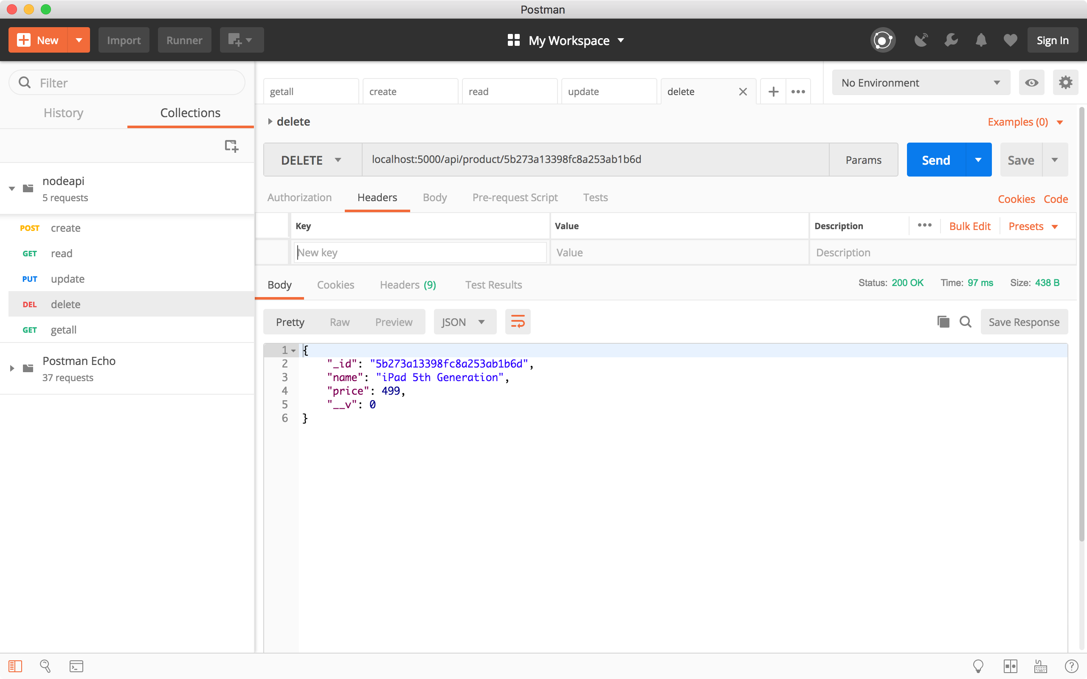Toggle the sidebar from the status bar
The height and width of the screenshot is (679, 1087).
click(15, 666)
